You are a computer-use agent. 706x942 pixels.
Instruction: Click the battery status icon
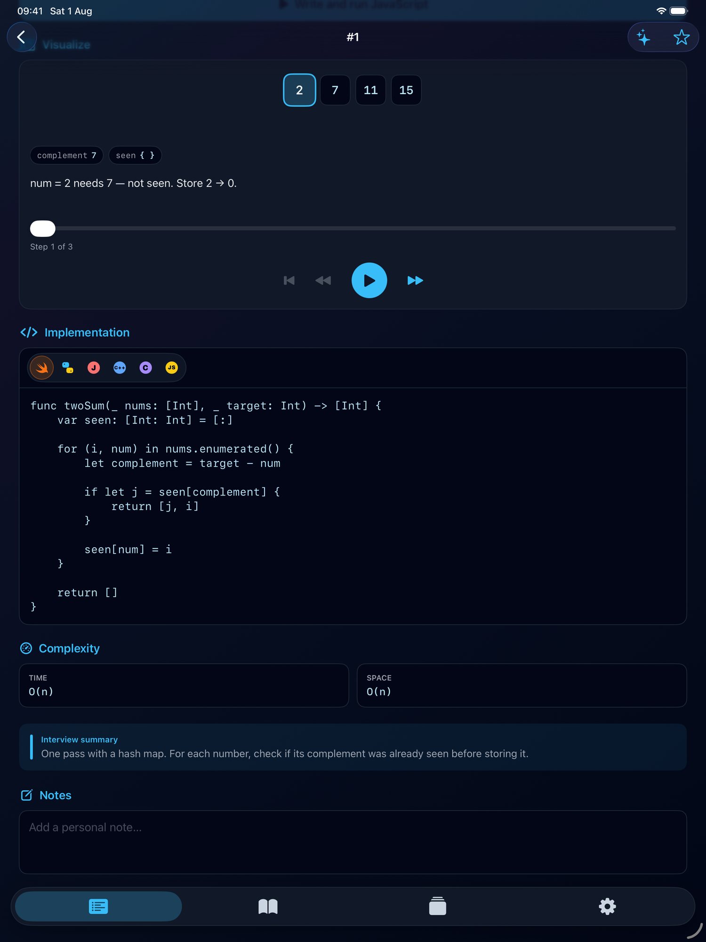[679, 11]
